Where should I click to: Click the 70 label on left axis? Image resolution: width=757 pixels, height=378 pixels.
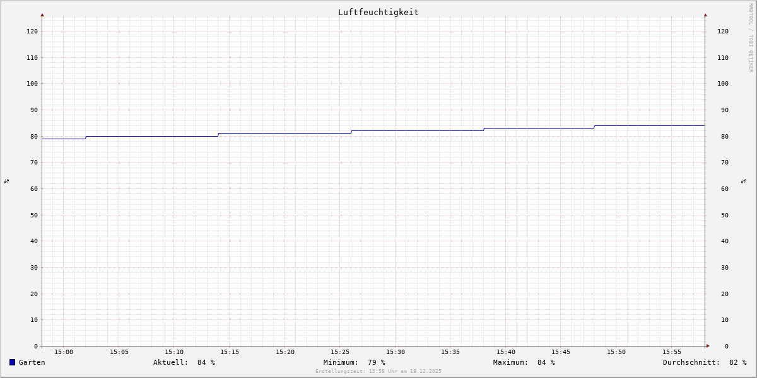[x=34, y=163]
